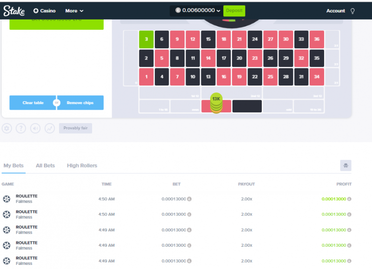Switch to the High Rollers tab
Image resolution: width=372 pixels, height=269 pixels.
(82, 165)
